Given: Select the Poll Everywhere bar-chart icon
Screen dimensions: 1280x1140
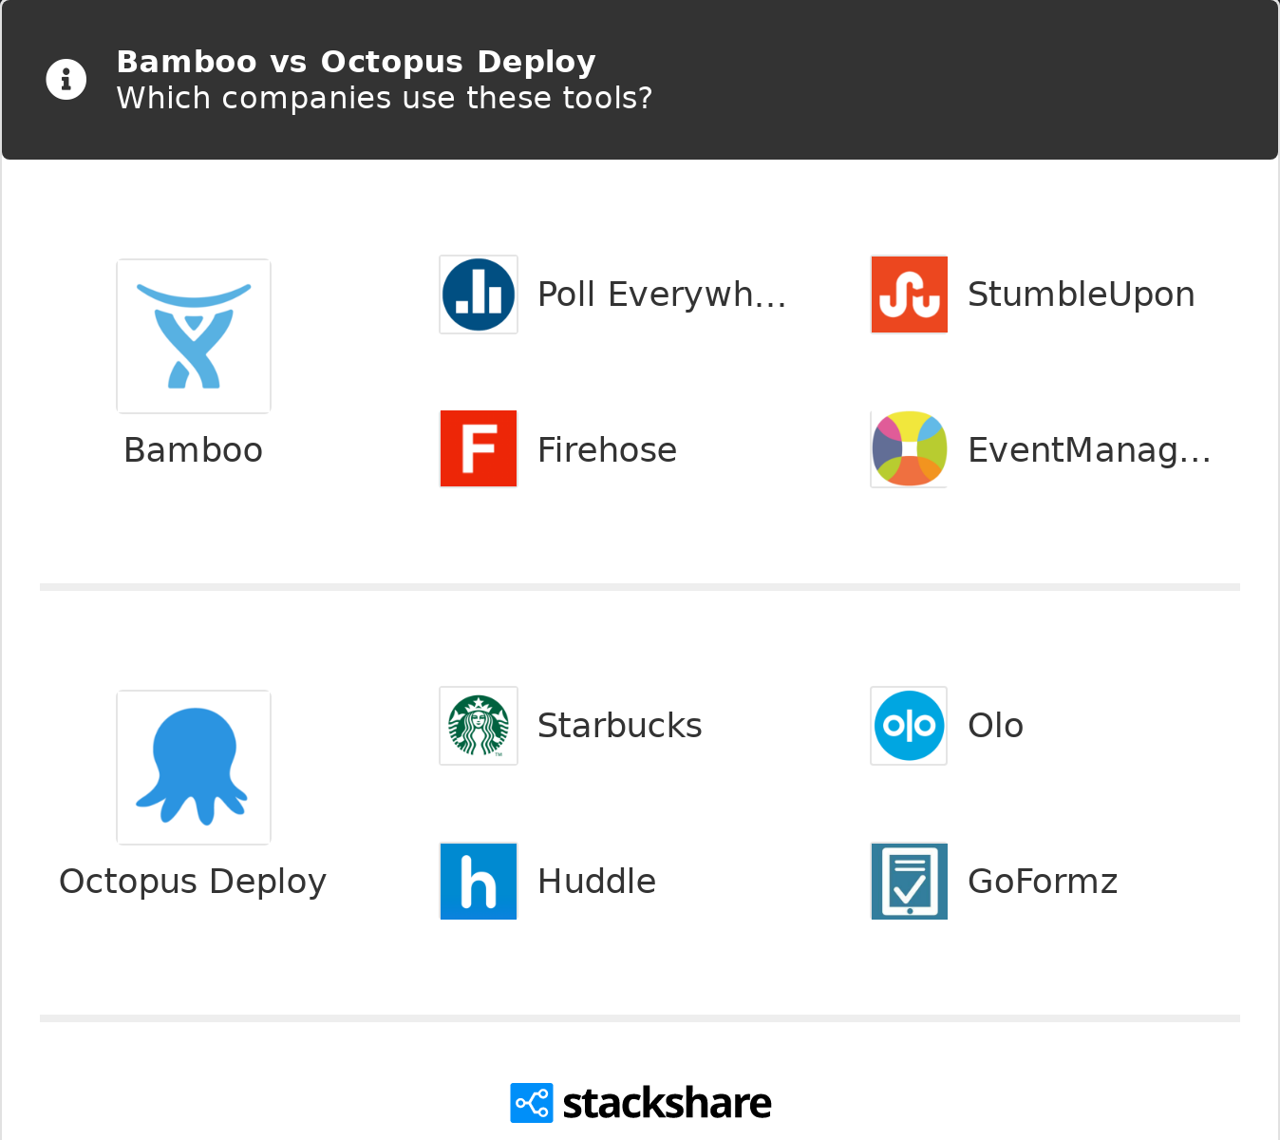Looking at the screenshot, I should (x=478, y=294).
